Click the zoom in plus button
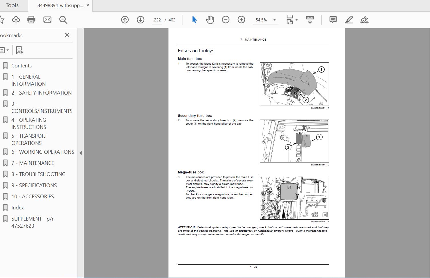This screenshot has width=430, height=278. [x=241, y=20]
